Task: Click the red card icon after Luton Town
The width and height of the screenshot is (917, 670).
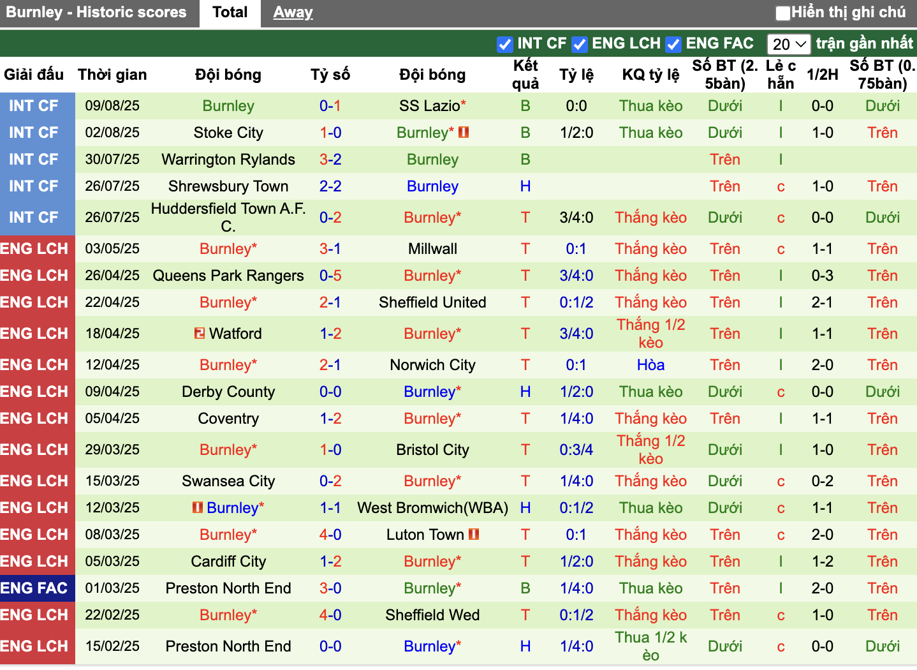Action: pos(474,534)
